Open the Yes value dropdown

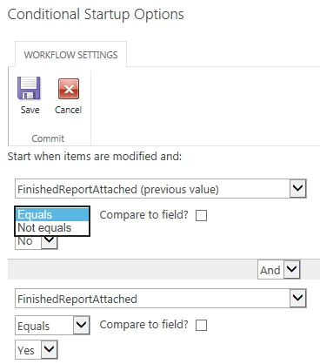(x=37, y=350)
